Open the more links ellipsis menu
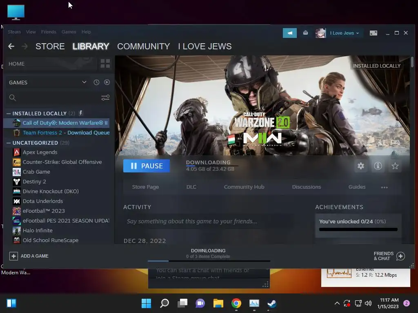Viewport: 418px width, 313px height. click(x=385, y=187)
